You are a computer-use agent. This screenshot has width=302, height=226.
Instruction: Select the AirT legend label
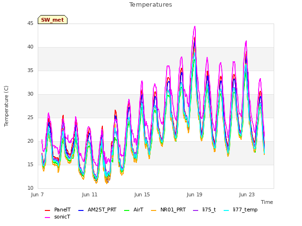tap(138, 210)
